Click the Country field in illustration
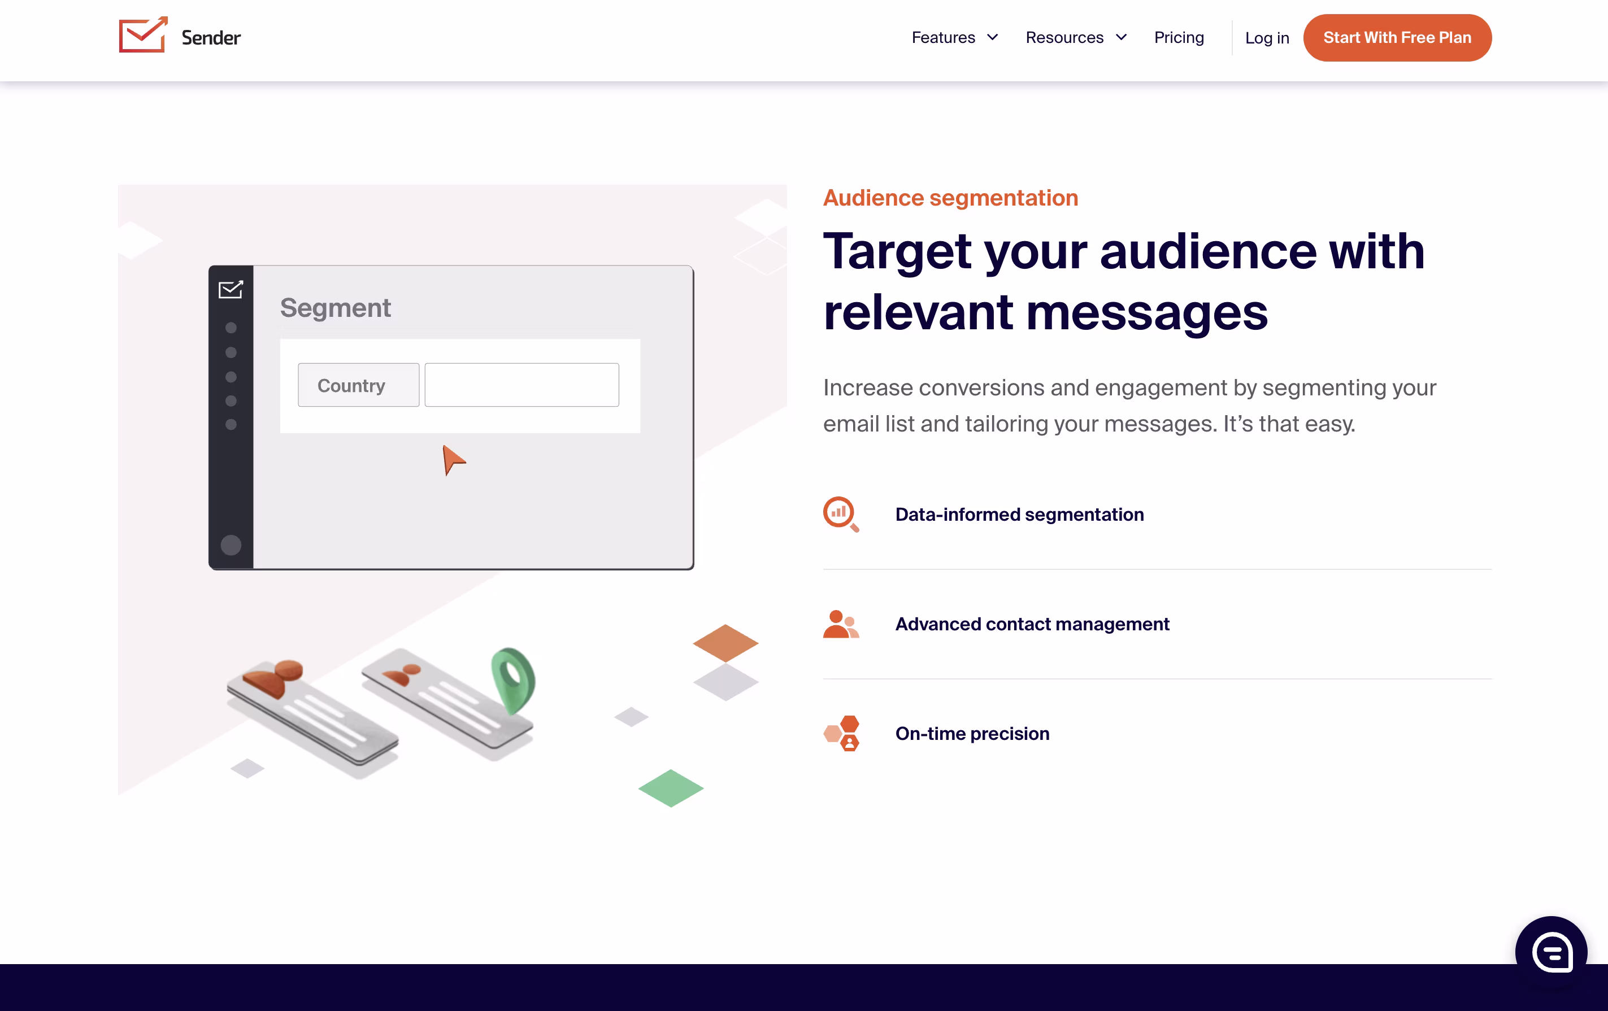 pyautogui.click(x=358, y=385)
